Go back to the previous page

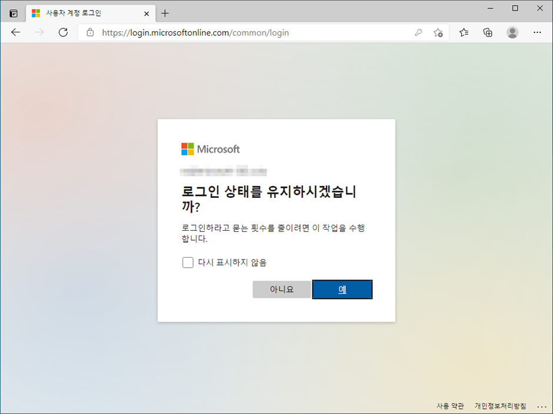click(15, 32)
